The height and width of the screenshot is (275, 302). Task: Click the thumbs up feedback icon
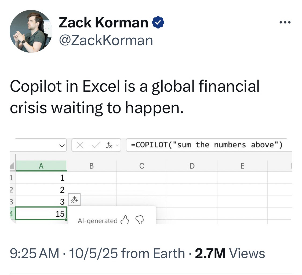pyautogui.click(x=125, y=220)
